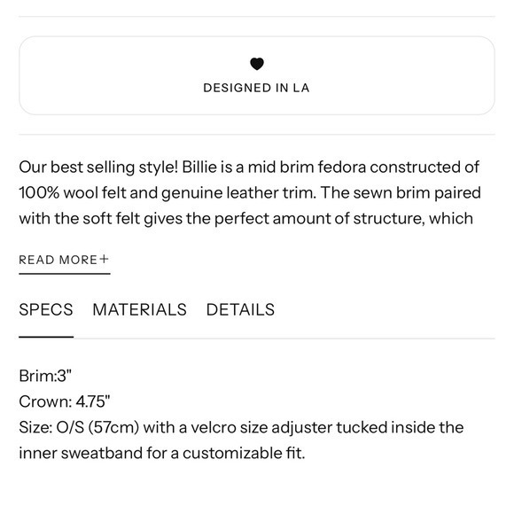Click the active indicator line under SPECS
The width and height of the screenshot is (514, 514).
pyautogui.click(x=46, y=337)
